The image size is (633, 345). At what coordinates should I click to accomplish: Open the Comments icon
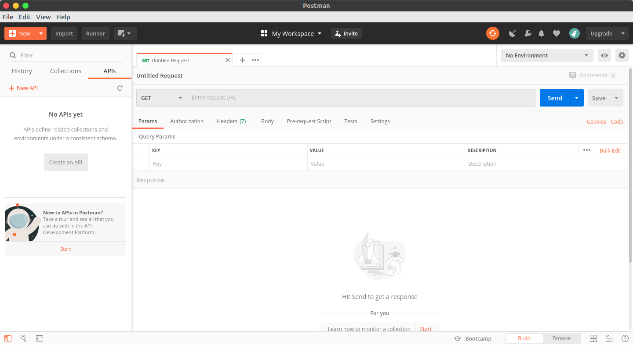[572, 75]
